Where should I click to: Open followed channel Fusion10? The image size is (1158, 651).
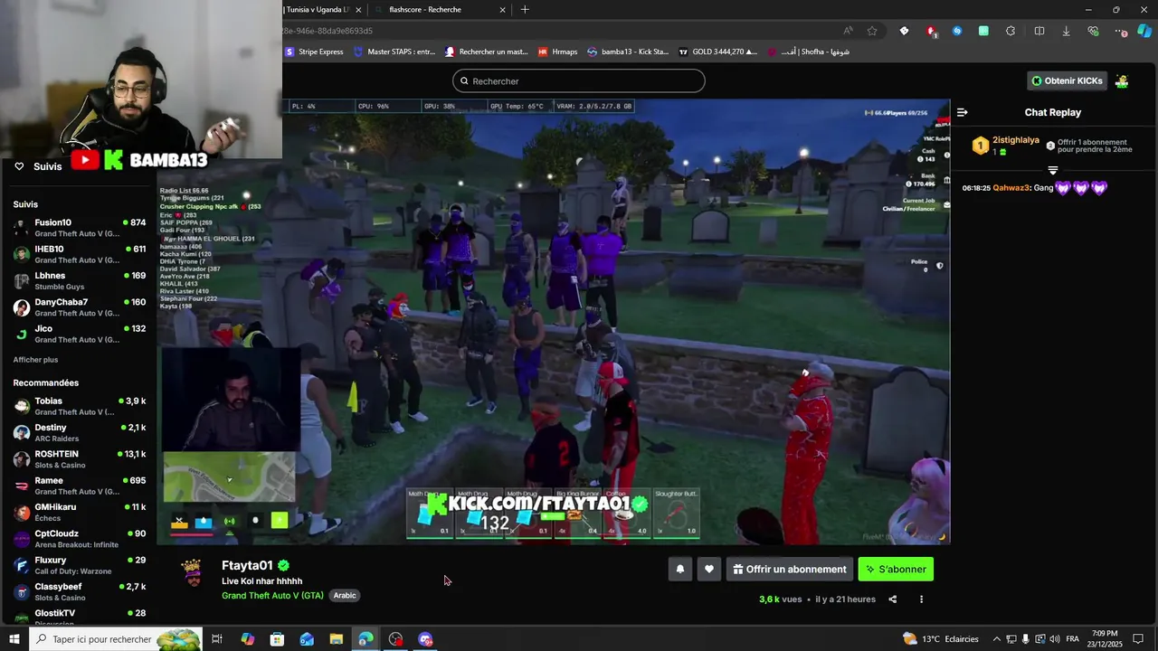80,228
